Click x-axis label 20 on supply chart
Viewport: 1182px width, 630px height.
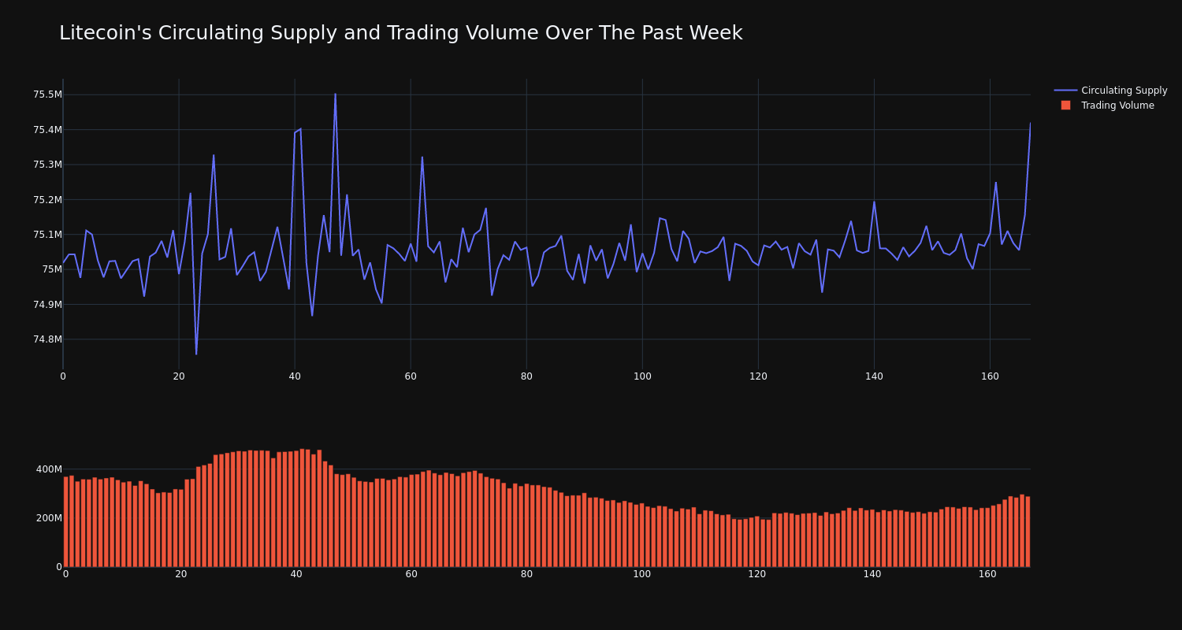coord(179,376)
